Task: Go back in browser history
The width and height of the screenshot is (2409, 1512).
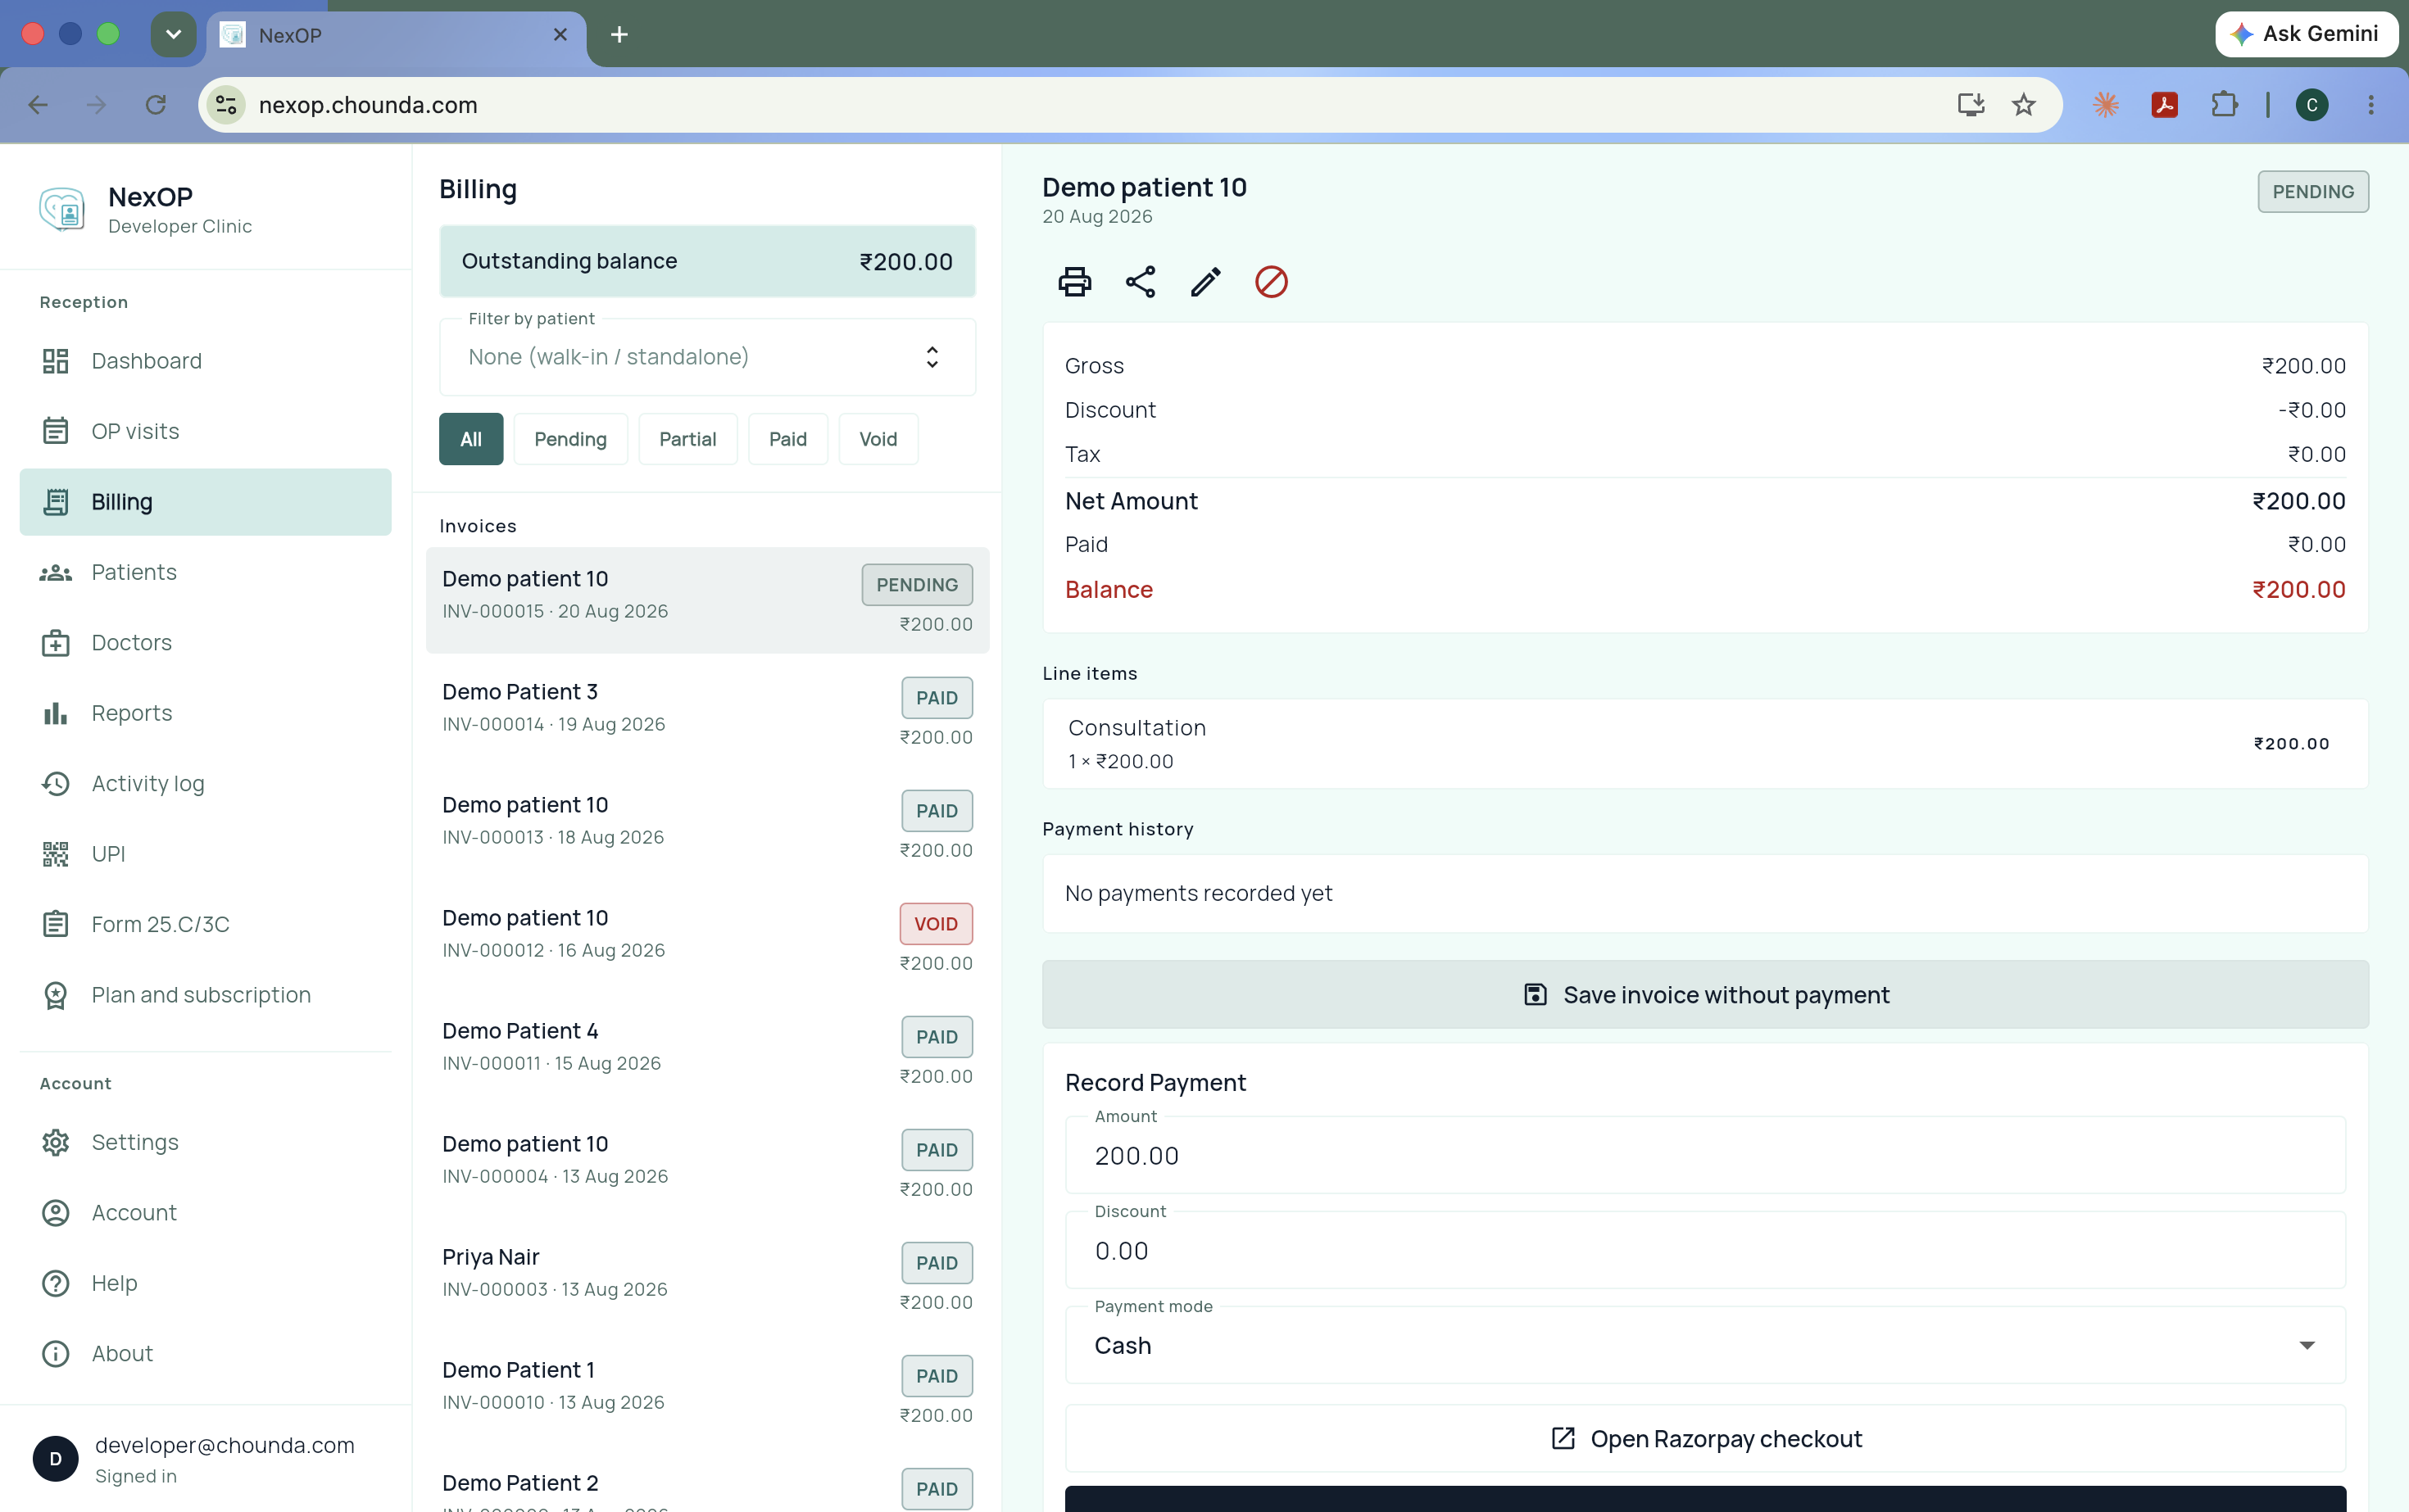Action: tap(38, 105)
